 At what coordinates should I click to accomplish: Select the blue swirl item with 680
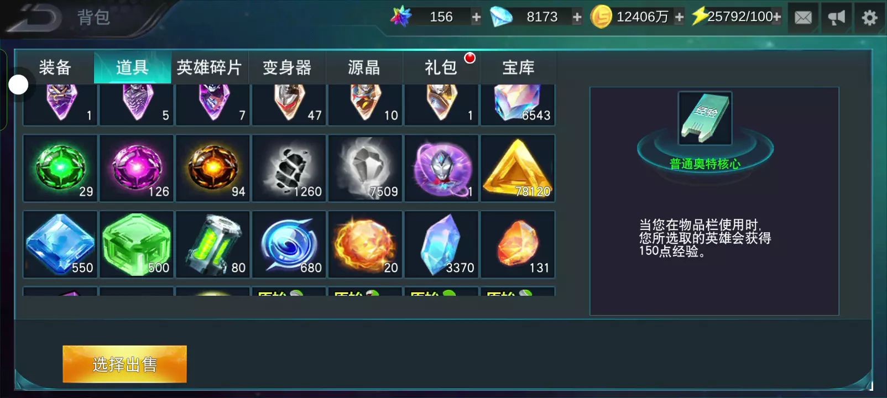pyautogui.click(x=289, y=244)
